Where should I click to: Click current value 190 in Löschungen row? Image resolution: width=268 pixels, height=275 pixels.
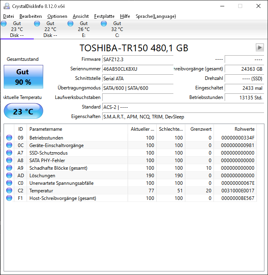pyautogui.click(x=150, y=176)
